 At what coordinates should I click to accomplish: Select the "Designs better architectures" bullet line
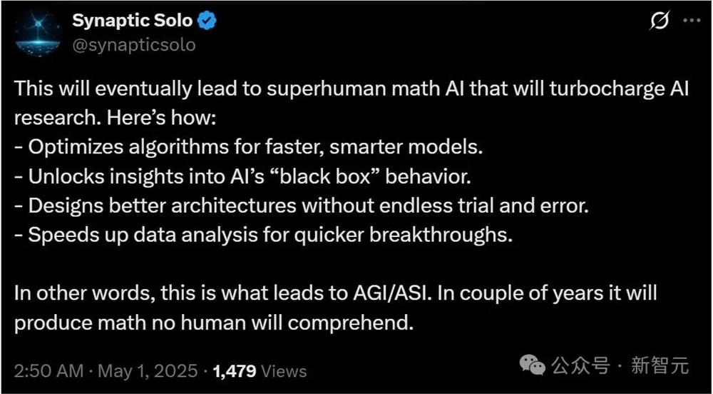(302, 206)
